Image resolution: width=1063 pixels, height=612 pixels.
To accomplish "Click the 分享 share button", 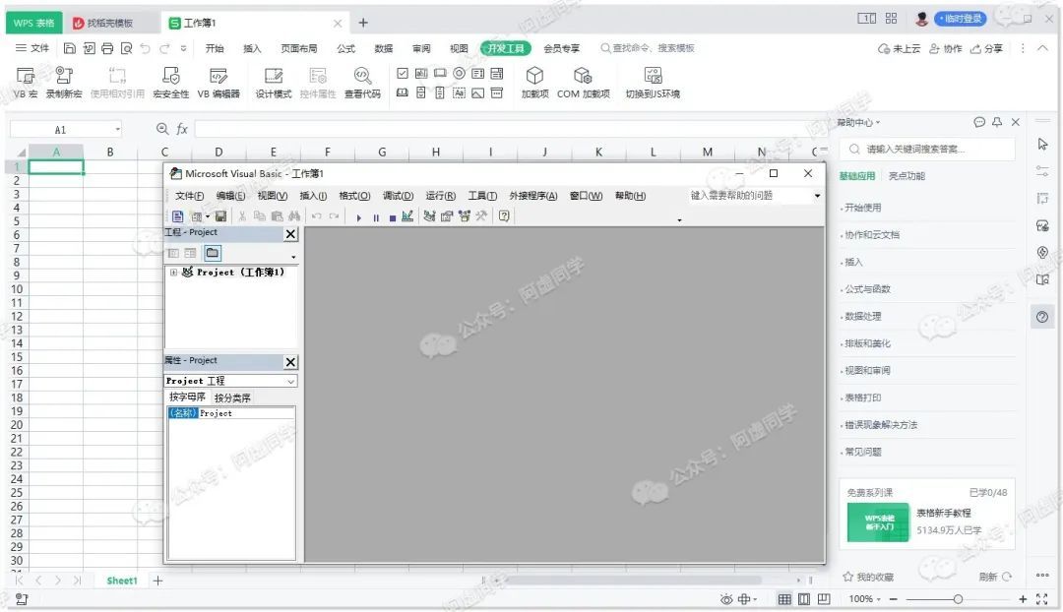I will (986, 48).
